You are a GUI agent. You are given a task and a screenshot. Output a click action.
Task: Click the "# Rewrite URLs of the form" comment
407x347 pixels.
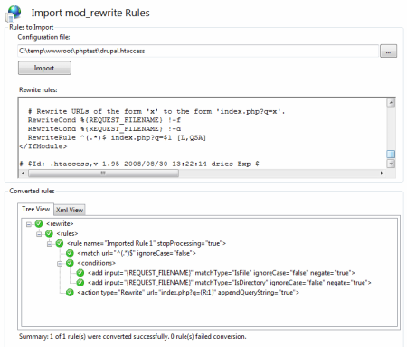(156, 112)
